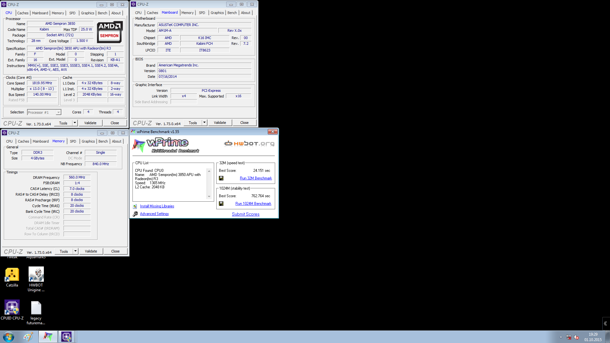Click NB Frequency value 840.0 MHz
The image size is (610, 343).
100,164
